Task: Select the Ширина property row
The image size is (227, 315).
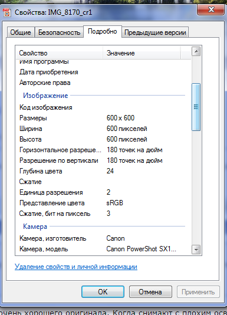Action: coord(103,129)
